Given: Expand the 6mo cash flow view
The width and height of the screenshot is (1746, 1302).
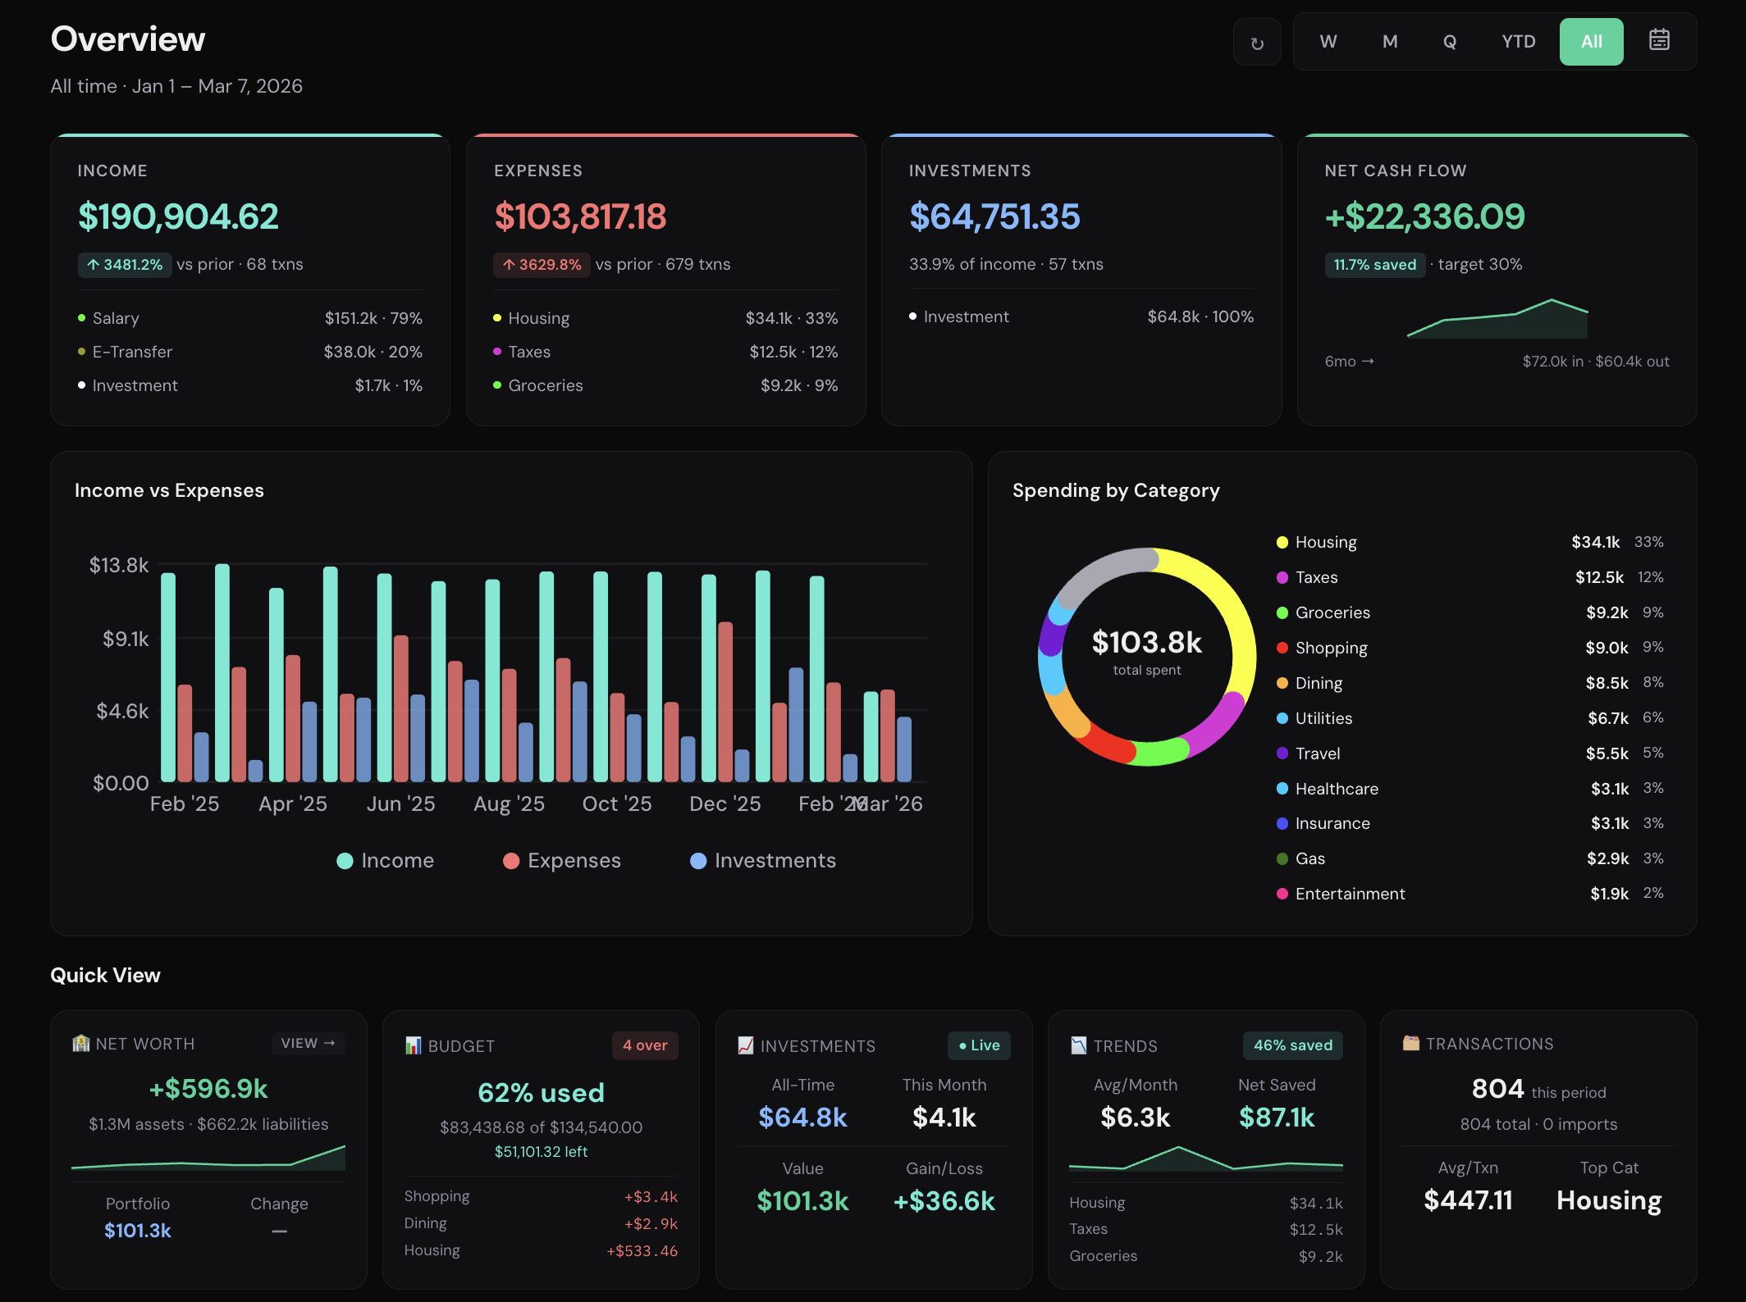Looking at the screenshot, I should pyautogui.click(x=1348, y=361).
